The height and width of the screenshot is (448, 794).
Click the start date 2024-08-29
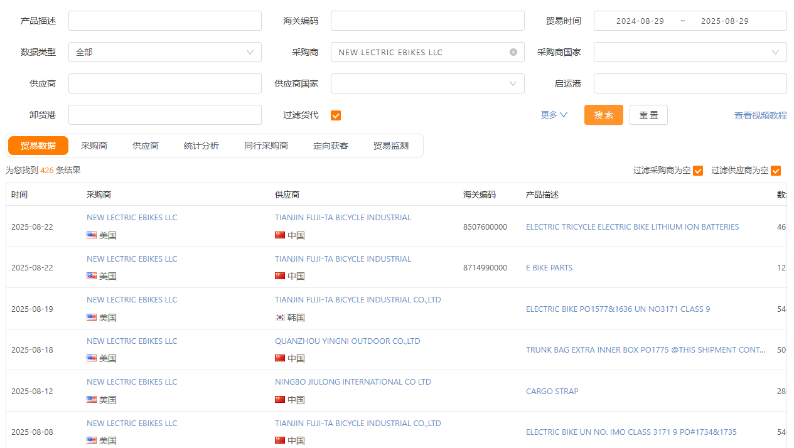coord(640,21)
